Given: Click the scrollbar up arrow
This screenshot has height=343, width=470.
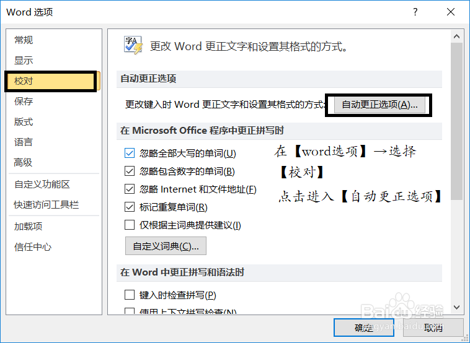Looking at the screenshot, I should click(457, 36).
